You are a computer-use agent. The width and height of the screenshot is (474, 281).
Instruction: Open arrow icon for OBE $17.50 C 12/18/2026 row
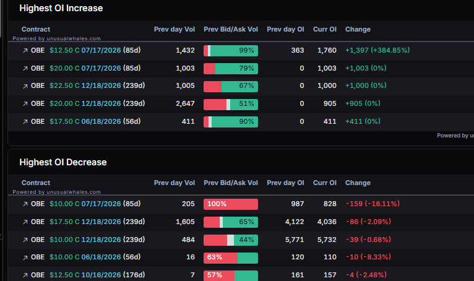point(25,222)
